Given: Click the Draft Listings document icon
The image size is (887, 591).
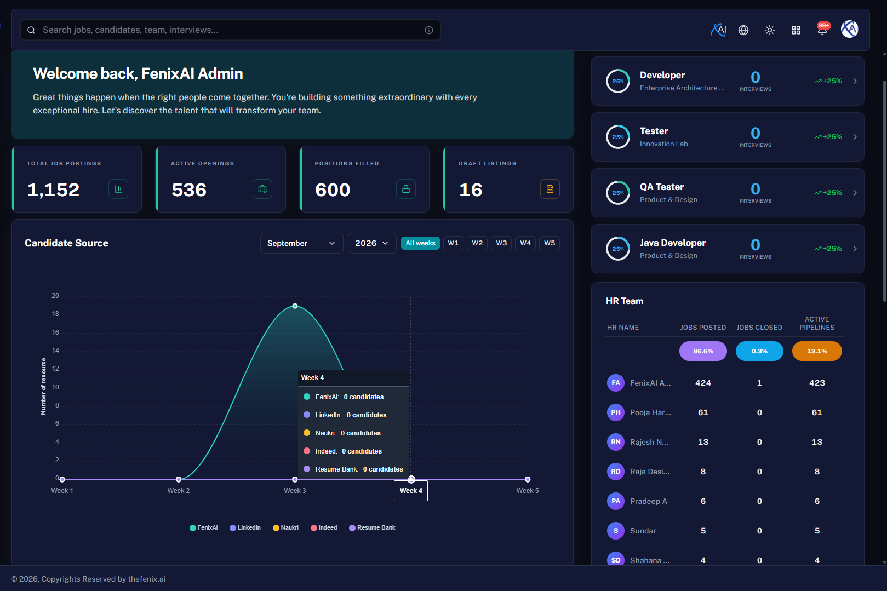Looking at the screenshot, I should tap(550, 189).
